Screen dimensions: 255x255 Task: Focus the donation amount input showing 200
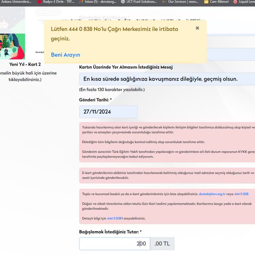[x=115, y=244]
